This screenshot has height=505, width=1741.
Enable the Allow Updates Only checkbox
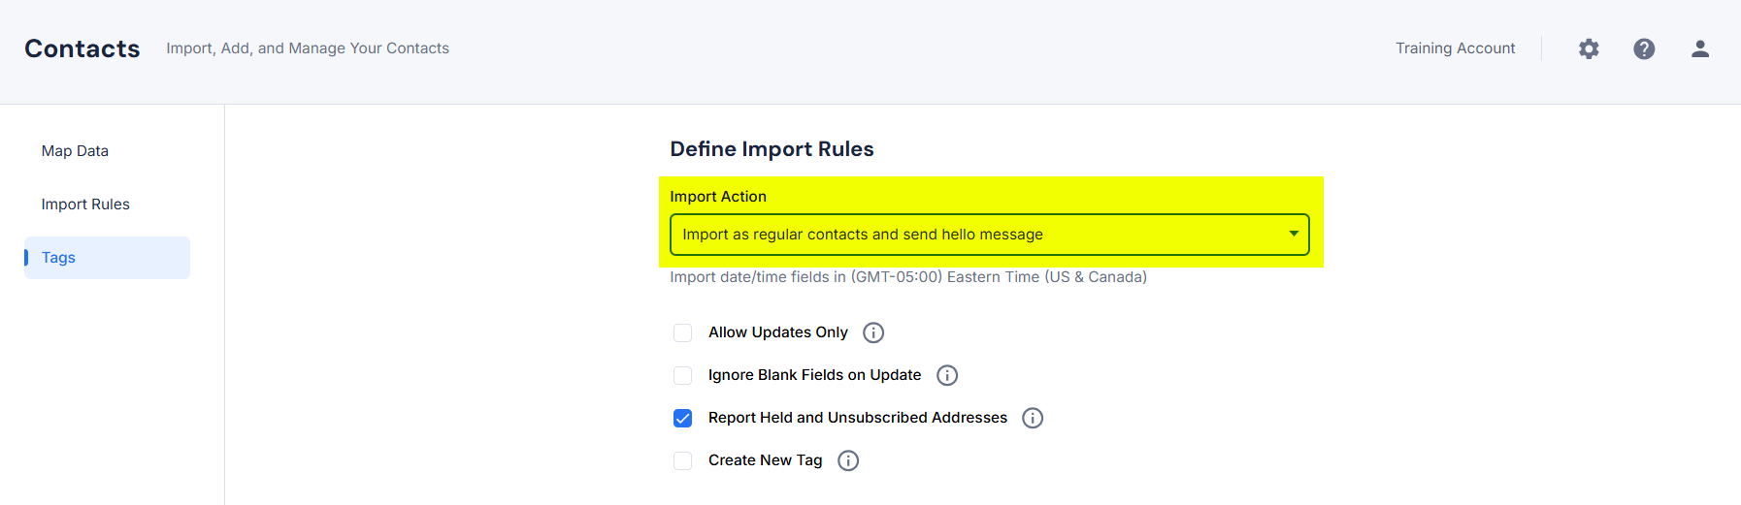point(683,332)
